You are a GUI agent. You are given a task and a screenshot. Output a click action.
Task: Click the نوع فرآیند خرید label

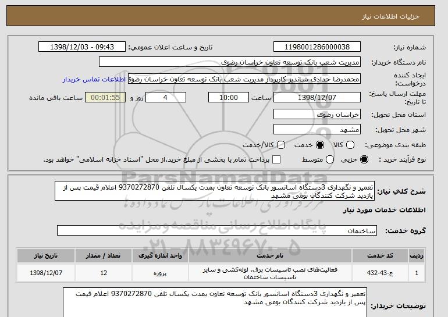[402, 159]
